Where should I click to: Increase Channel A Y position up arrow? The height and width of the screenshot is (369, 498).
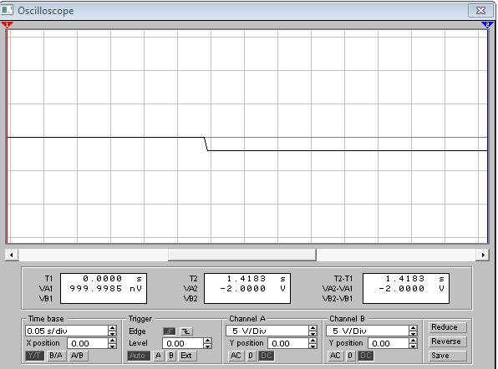coord(313,341)
